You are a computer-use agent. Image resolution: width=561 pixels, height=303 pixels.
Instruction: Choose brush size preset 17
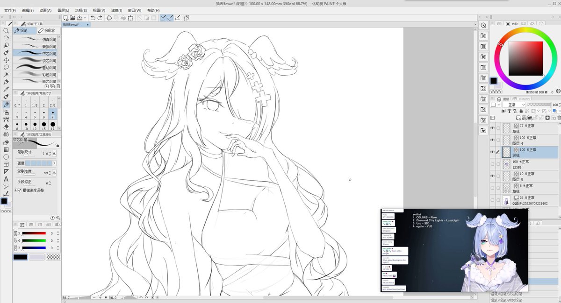click(x=52, y=126)
